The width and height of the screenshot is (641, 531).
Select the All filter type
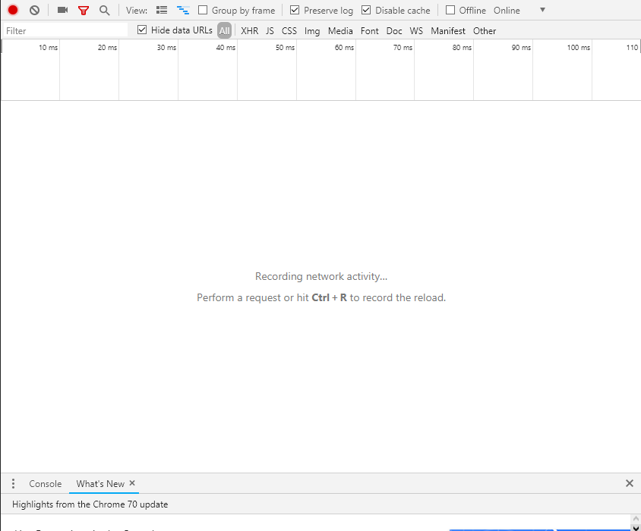coord(225,30)
